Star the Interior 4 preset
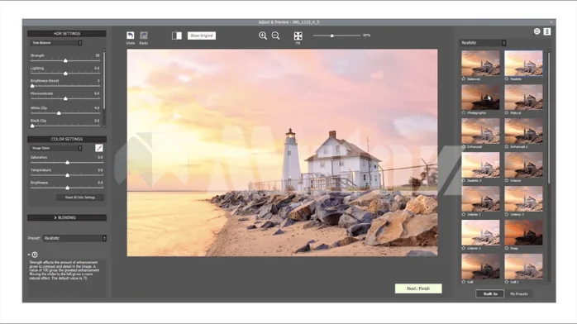Viewport: 577px width, 324px height. point(464,248)
